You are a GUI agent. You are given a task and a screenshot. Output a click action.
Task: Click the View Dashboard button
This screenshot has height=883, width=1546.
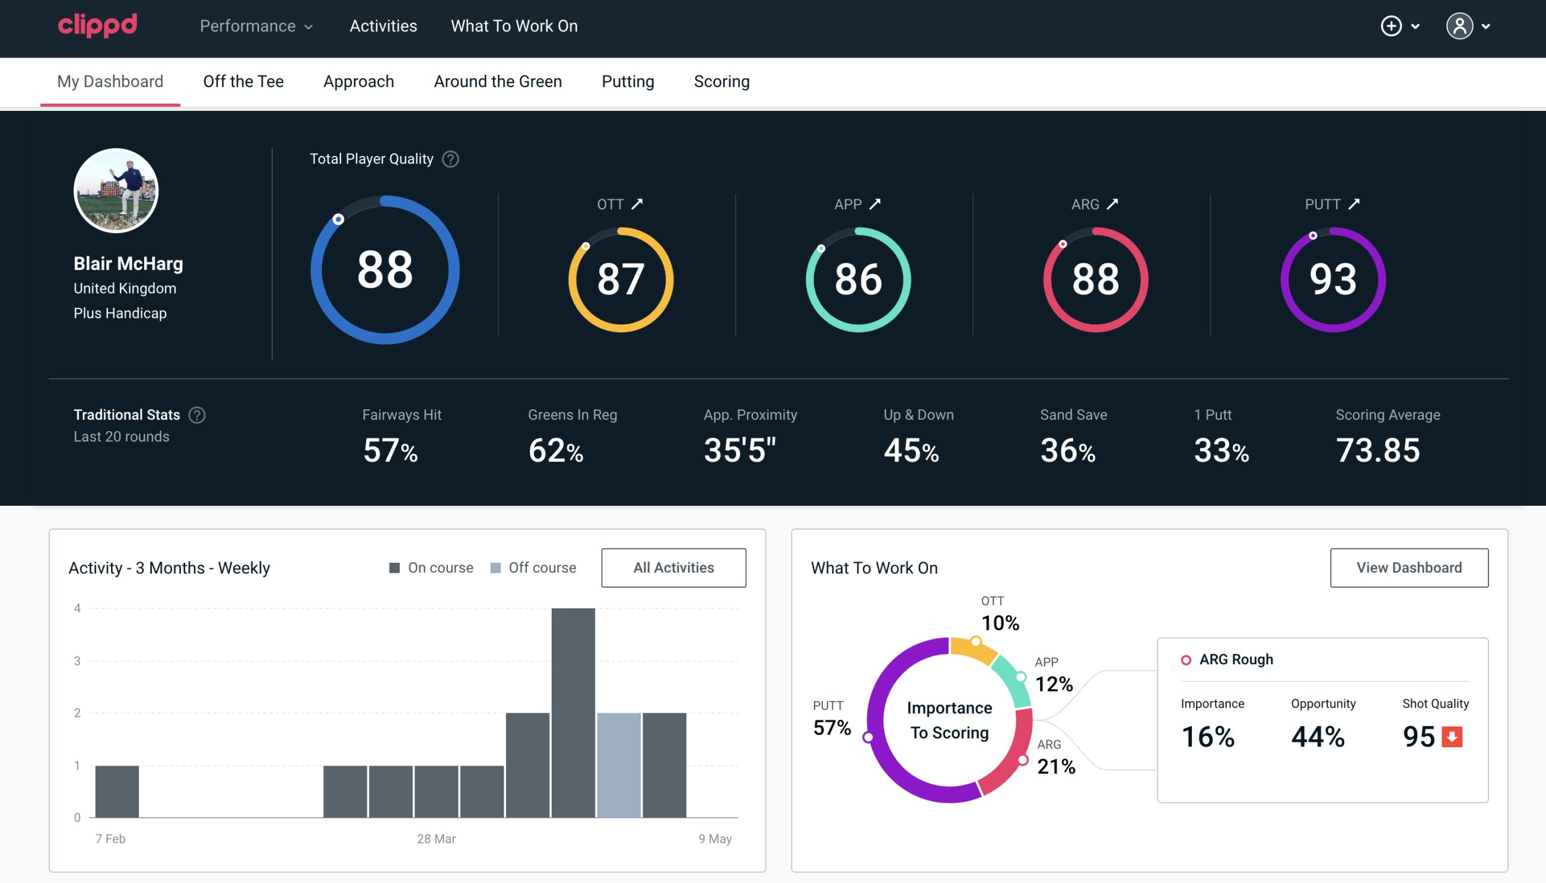(1409, 567)
